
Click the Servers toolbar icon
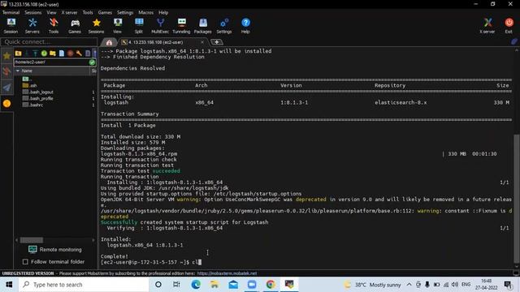[32, 26]
